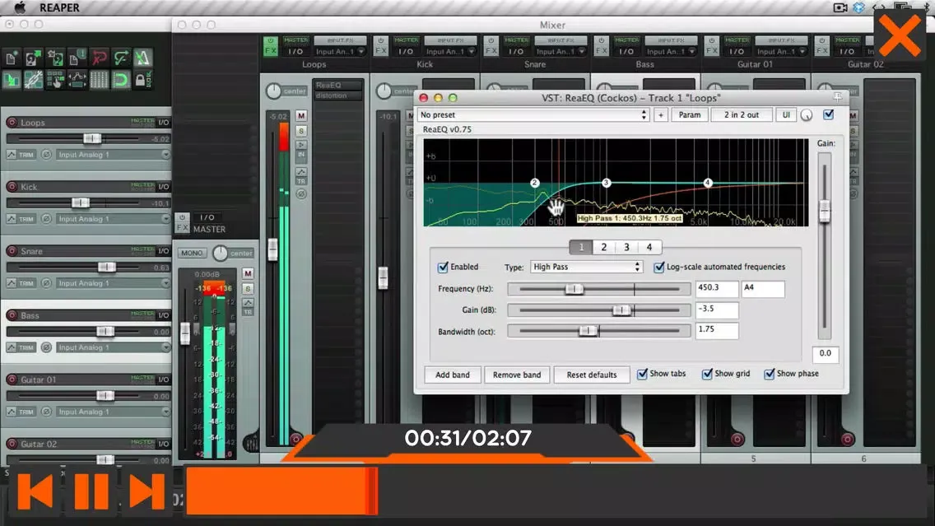
Task: Open the ReaEQ 'No preset' dropdown
Action: 533,114
